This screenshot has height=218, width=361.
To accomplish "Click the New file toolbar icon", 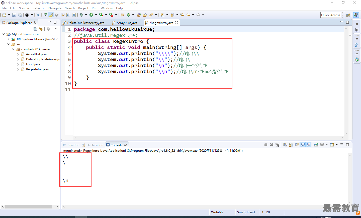I will 4,15.
